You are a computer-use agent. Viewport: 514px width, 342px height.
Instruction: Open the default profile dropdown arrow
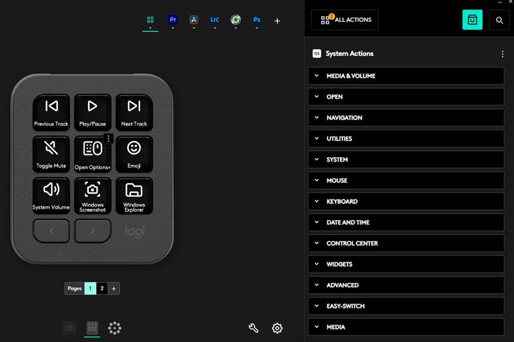pos(150,28)
